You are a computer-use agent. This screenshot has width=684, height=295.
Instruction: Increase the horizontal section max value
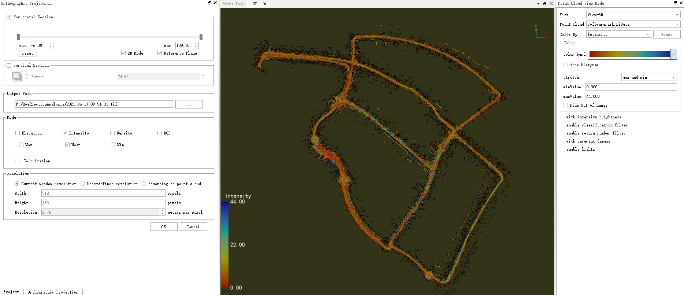click(196, 44)
